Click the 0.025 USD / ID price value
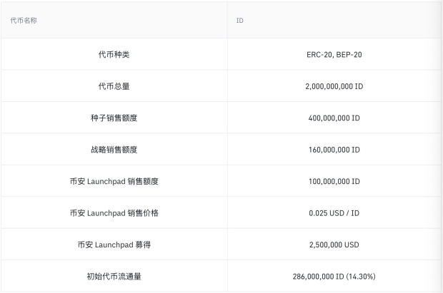 pos(334,213)
